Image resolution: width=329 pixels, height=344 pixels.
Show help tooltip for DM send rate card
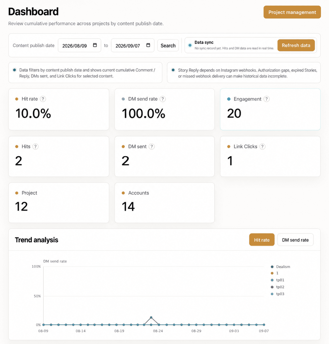pyautogui.click(x=162, y=99)
